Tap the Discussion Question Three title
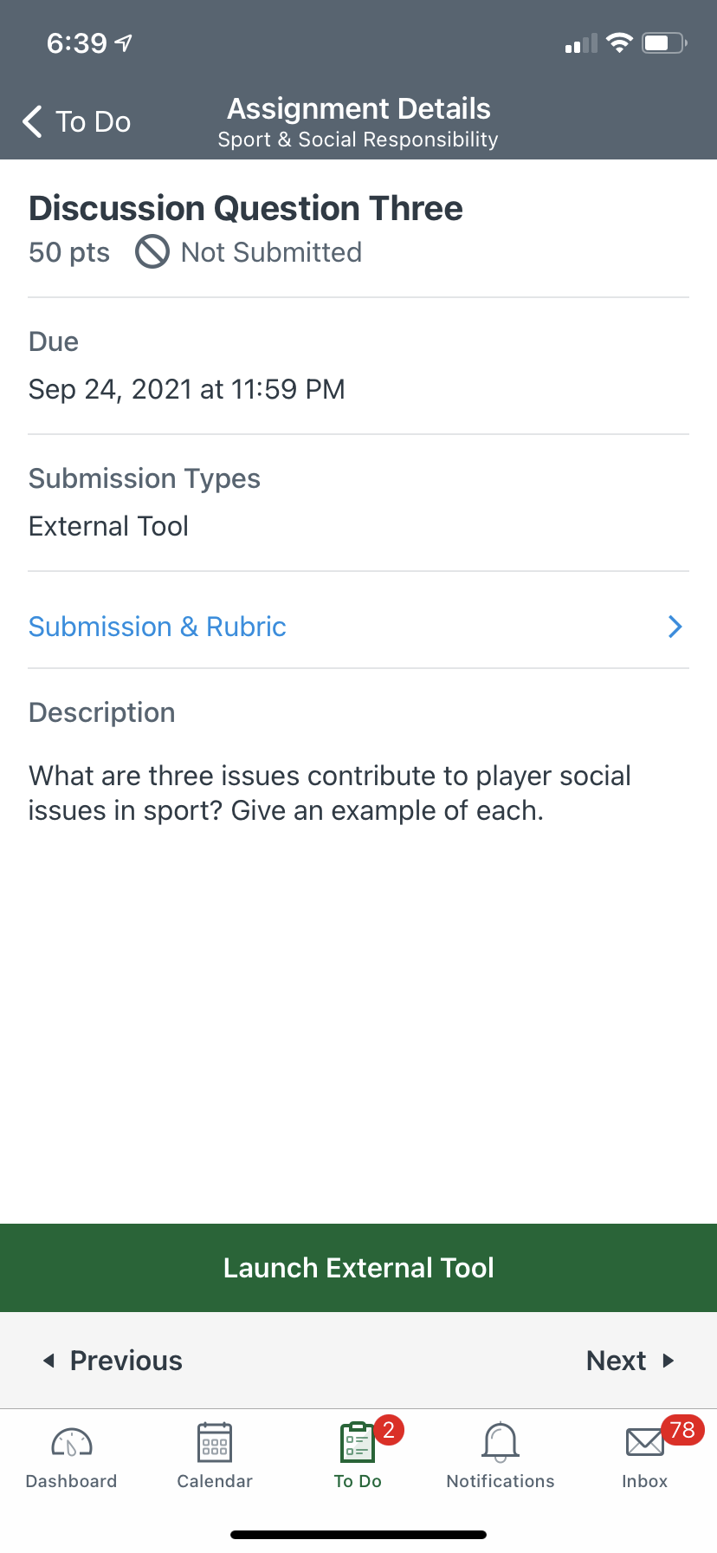Viewport: 717px width, 1553px height. [246, 209]
